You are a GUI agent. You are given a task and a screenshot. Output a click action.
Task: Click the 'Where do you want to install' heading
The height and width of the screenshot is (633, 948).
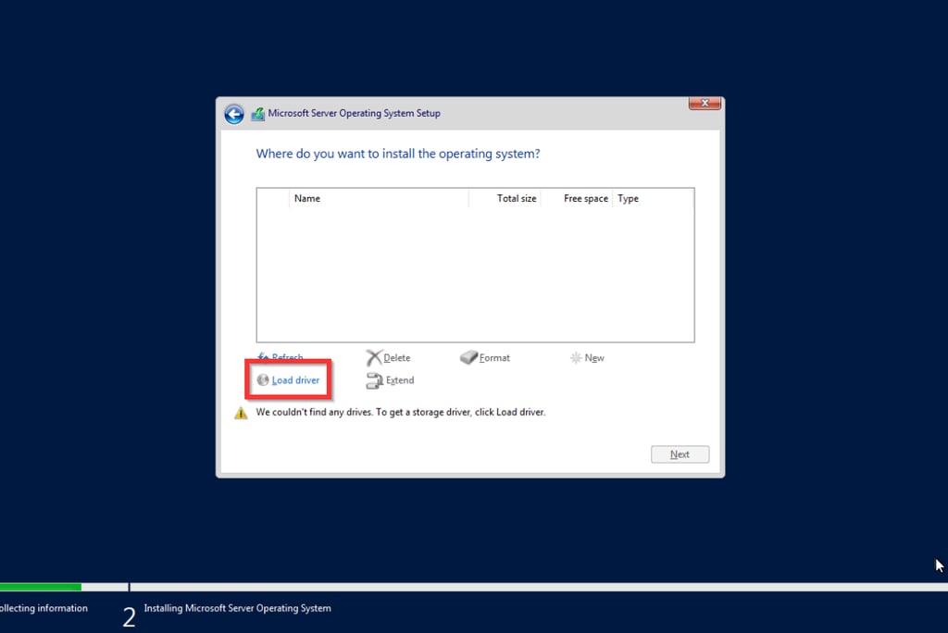398,154
